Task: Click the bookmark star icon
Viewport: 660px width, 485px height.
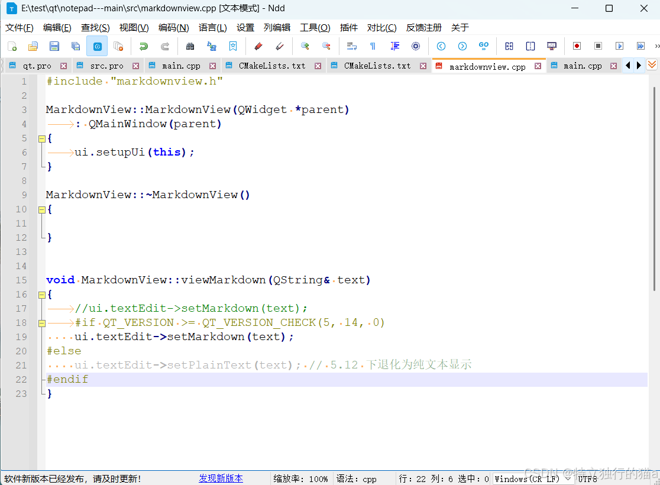Action: coord(233,46)
